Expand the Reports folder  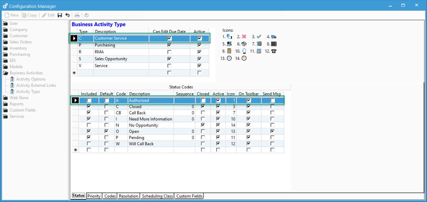point(5,104)
